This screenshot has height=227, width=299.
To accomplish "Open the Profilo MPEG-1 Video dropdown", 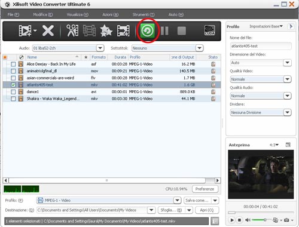I will click(x=177, y=200).
